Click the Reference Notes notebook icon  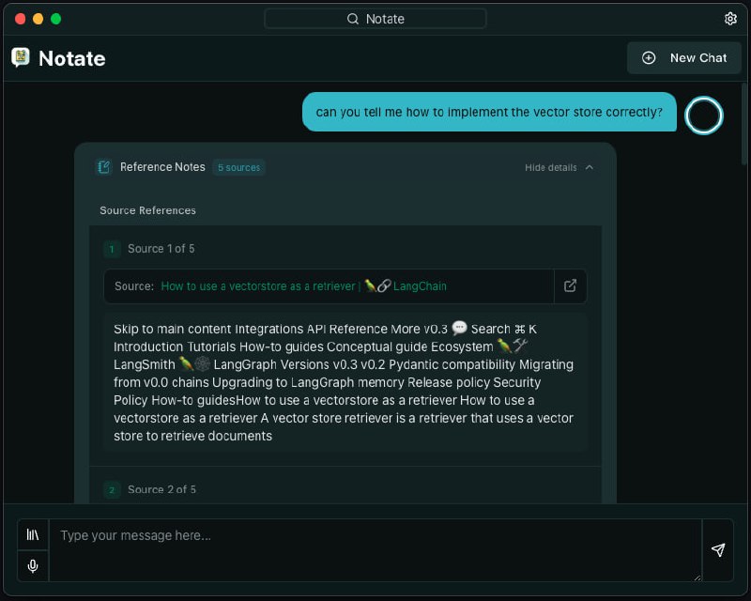104,167
